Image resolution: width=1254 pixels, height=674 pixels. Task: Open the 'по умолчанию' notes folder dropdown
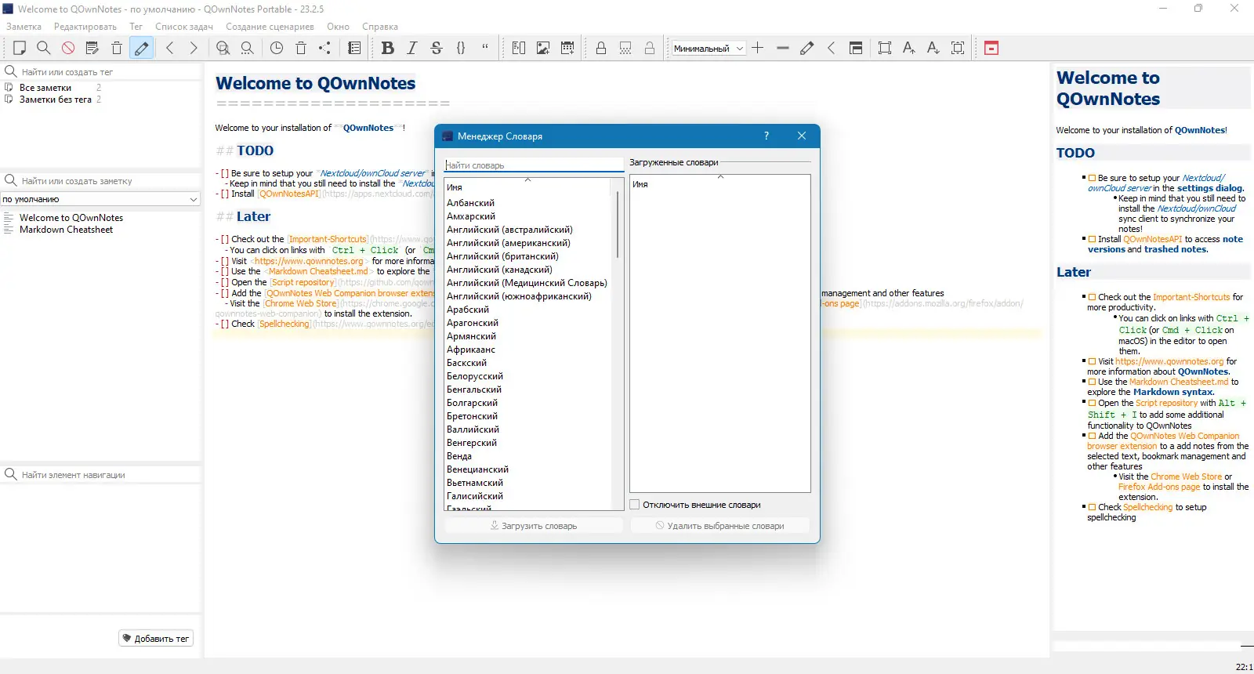(100, 199)
